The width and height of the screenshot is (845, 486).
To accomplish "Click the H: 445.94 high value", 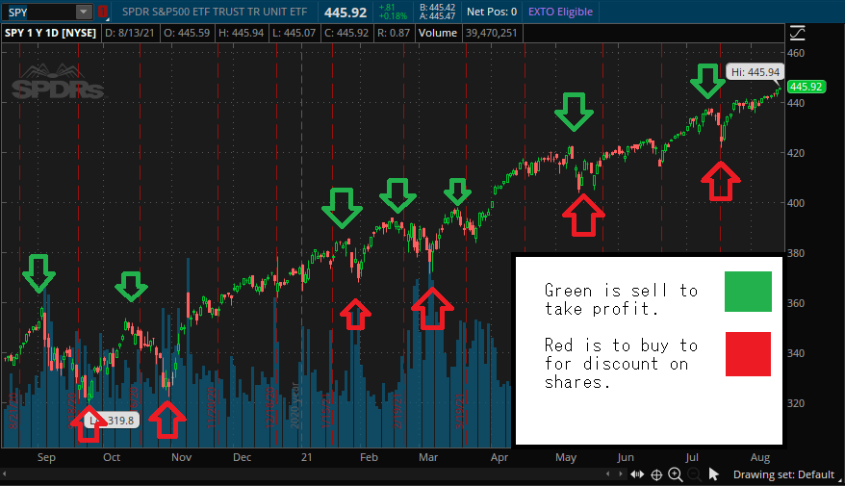I will pos(241,33).
